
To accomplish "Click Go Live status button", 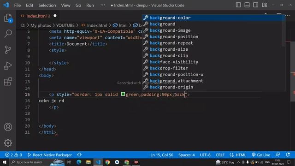I will tap(261, 155).
